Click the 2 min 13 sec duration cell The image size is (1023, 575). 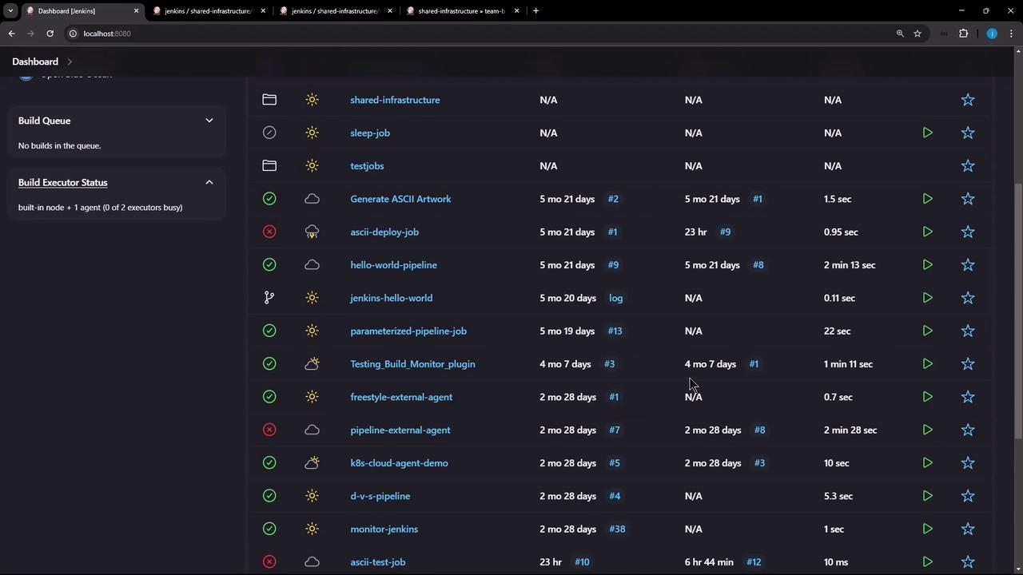coord(850,265)
